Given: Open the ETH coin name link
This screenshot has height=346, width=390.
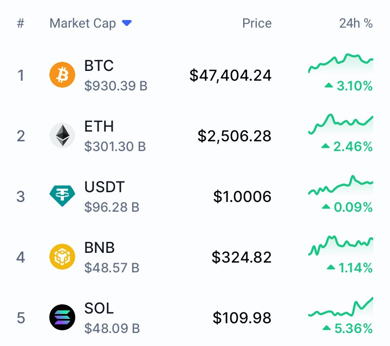Looking at the screenshot, I should coord(99,126).
